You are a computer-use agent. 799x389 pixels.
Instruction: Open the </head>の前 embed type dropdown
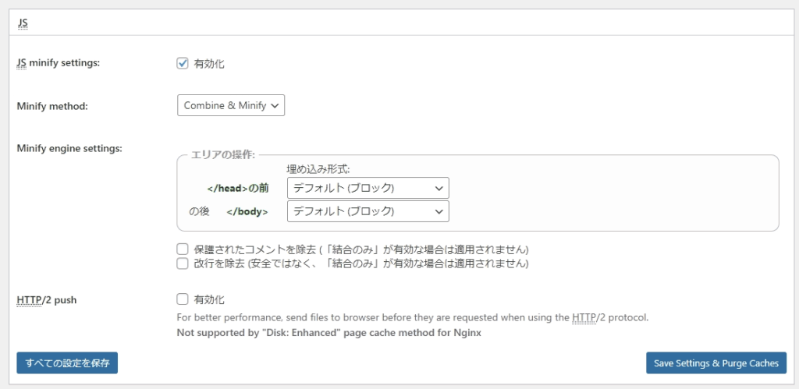pos(368,188)
